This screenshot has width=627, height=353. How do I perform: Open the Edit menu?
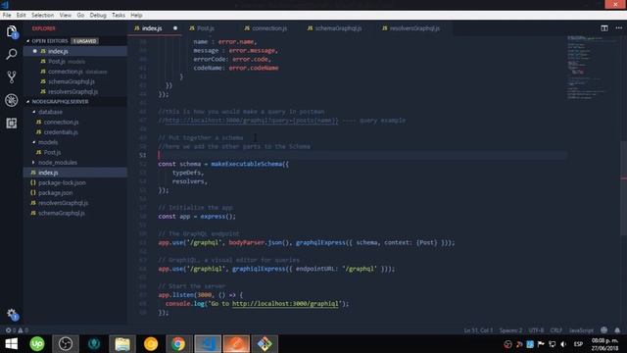click(x=22, y=15)
